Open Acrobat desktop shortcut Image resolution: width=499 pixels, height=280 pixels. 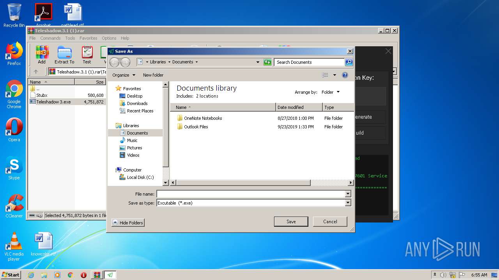point(43,15)
